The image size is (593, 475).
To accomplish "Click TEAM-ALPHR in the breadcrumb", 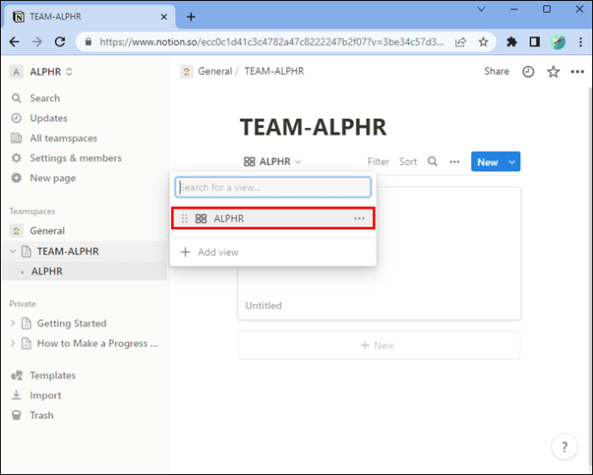I will (274, 71).
